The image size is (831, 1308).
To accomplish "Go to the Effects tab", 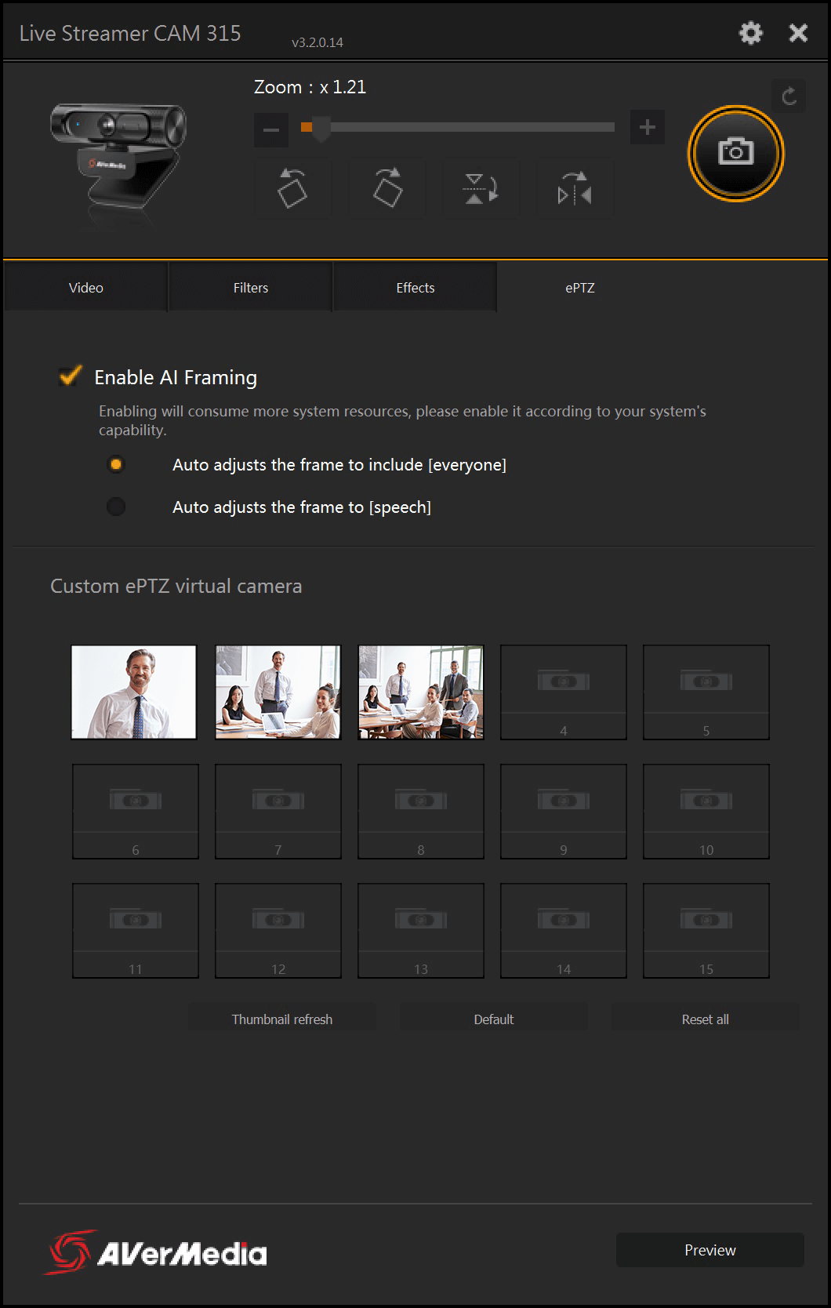I will [x=415, y=288].
